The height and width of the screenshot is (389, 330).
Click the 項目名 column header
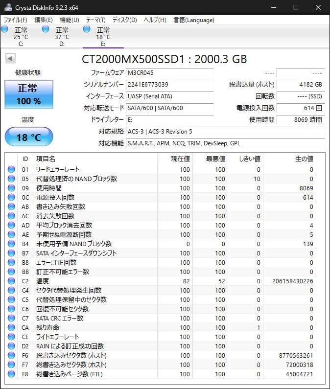[95, 159]
